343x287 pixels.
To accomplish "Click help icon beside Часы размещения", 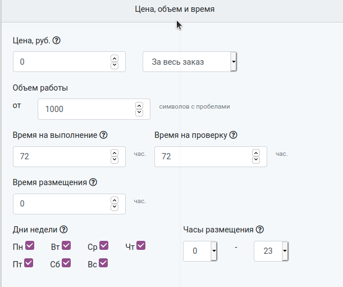I will point(260,230).
